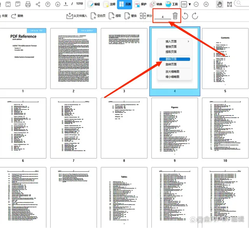Click the trash icon to delete page
This screenshot has height=228, width=249.
click(175, 16)
